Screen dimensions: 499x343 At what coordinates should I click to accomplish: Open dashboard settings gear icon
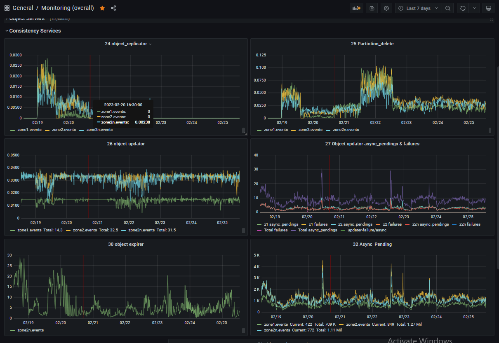pyautogui.click(x=386, y=8)
